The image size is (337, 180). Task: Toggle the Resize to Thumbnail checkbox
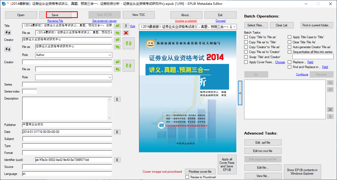tap(187, 177)
